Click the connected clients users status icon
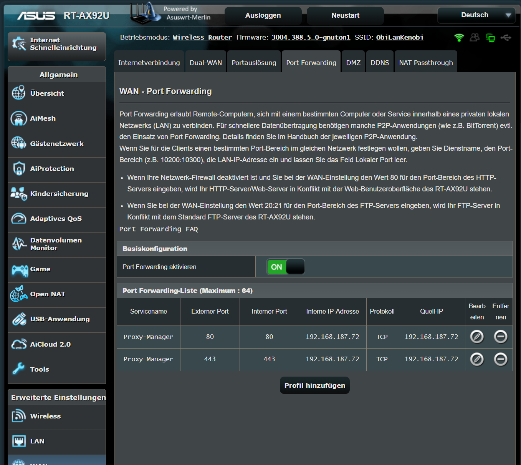The image size is (521, 465). click(x=475, y=38)
